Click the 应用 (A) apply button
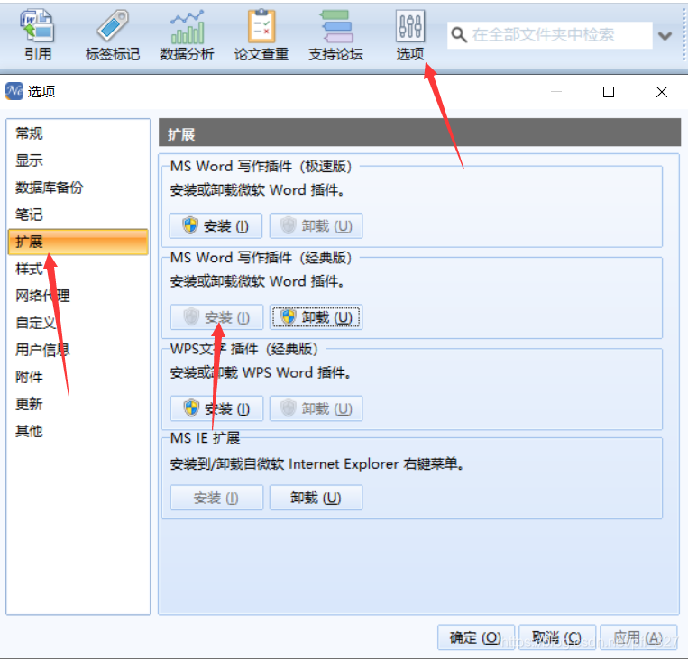The height and width of the screenshot is (659, 688). click(x=638, y=637)
